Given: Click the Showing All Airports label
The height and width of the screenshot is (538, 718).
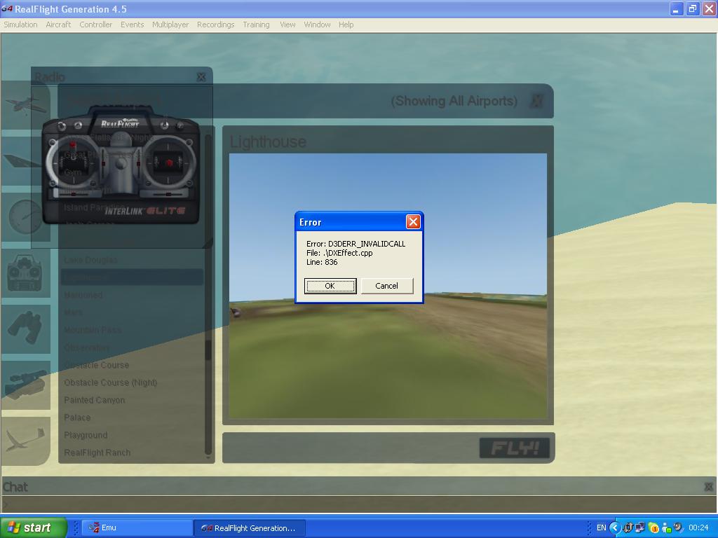Looking at the screenshot, I should [454, 101].
